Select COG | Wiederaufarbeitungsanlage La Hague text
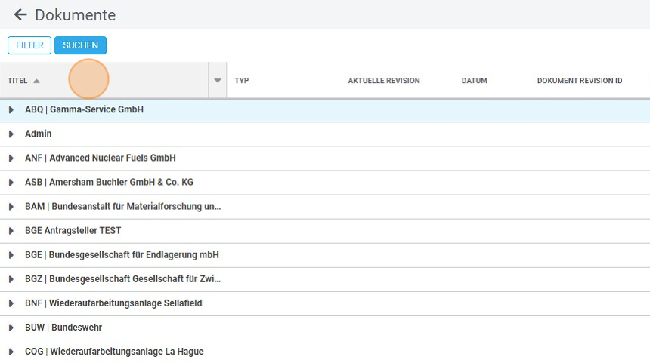The width and height of the screenshot is (650, 363). (114, 352)
